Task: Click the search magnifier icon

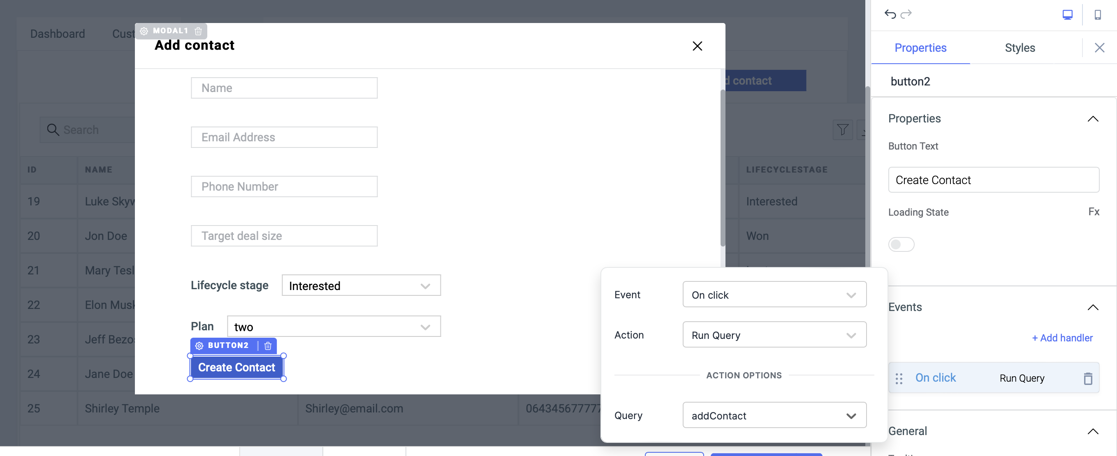Action: [x=53, y=129]
